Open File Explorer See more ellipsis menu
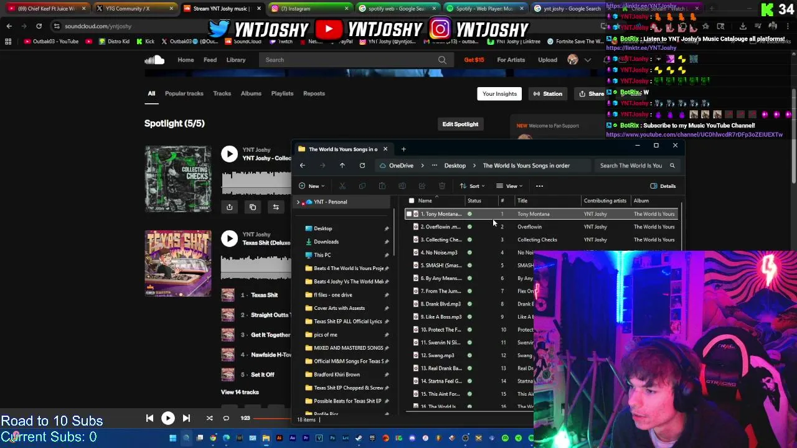This screenshot has width=797, height=448. pyautogui.click(x=539, y=186)
